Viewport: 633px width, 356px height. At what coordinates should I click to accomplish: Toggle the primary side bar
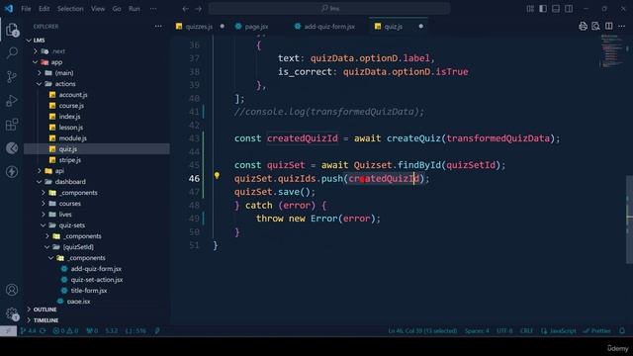click(543, 9)
